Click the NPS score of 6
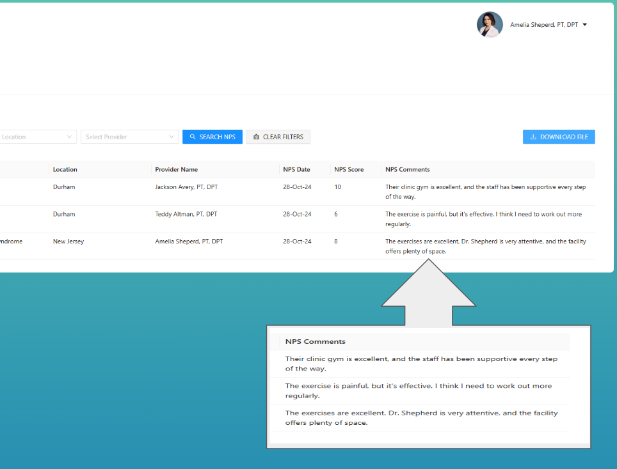 336,214
